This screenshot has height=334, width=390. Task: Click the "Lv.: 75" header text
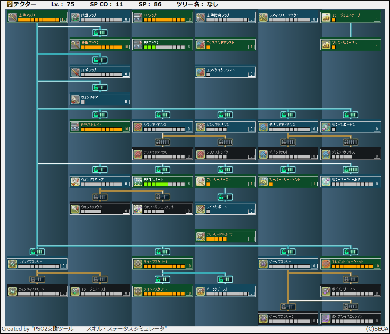63,4
